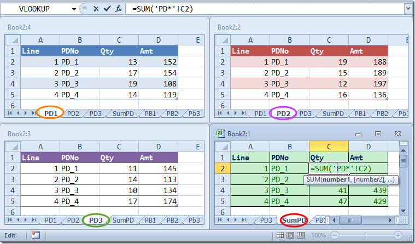
Task: Confirm the formula with the Enter checkmark
Action: [107, 9]
